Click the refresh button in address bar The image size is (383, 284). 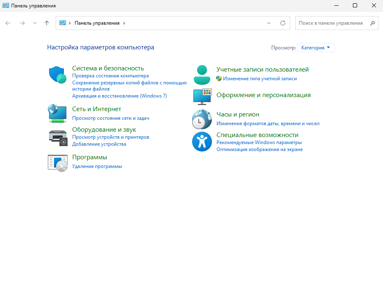[x=283, y=23]
